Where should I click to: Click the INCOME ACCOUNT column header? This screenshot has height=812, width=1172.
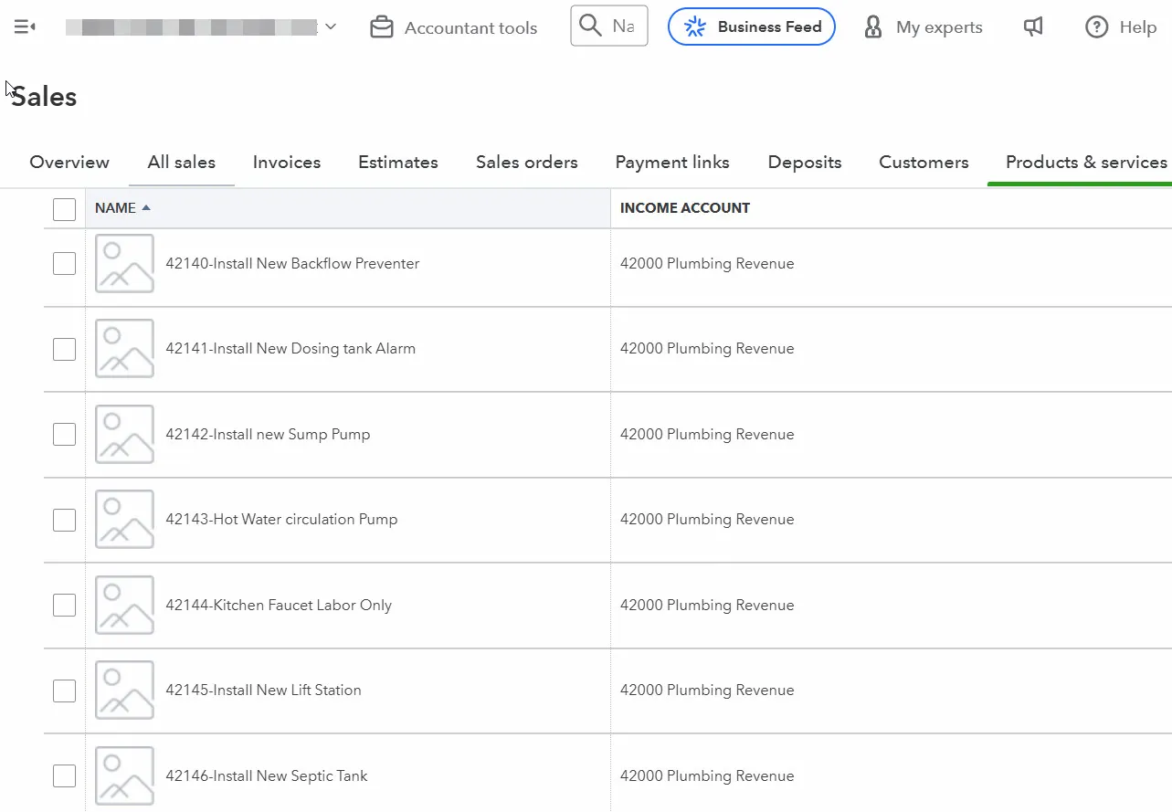(685, 208)
